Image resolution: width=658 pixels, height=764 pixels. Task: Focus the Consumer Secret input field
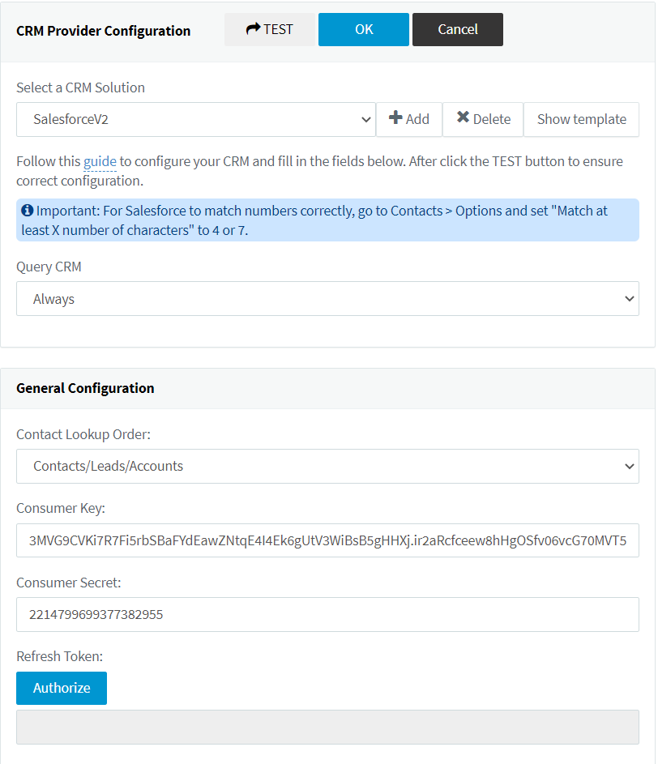tap(327, 614)
